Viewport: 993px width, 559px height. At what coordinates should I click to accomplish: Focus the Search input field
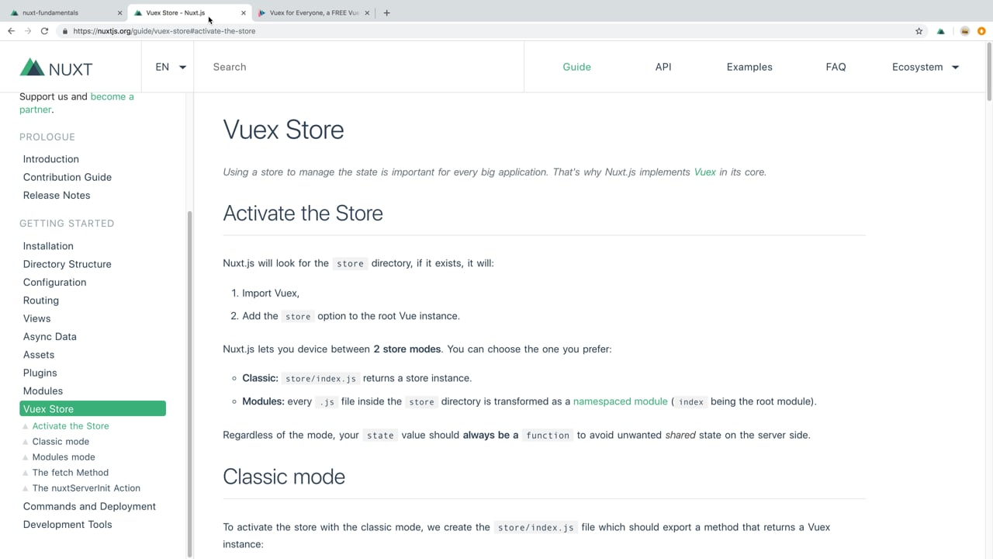point(358,67)
